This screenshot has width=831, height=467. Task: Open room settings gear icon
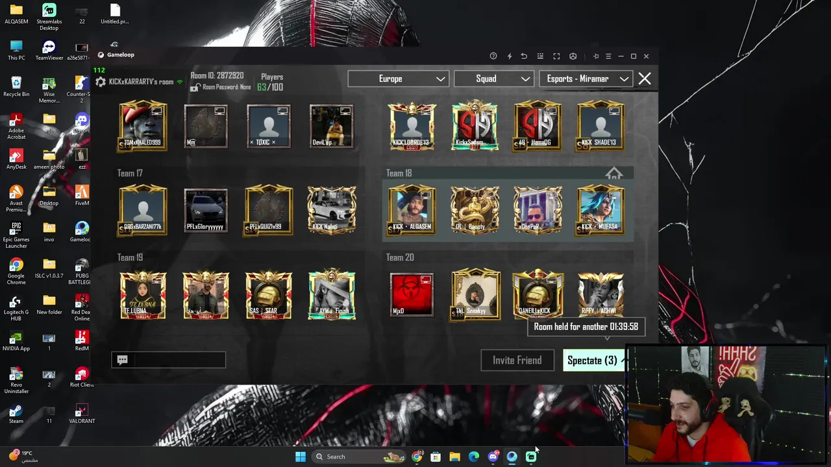coord(101,82)
